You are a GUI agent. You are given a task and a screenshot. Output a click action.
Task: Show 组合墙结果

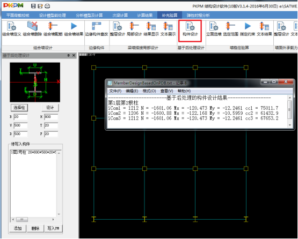[74, 29]
